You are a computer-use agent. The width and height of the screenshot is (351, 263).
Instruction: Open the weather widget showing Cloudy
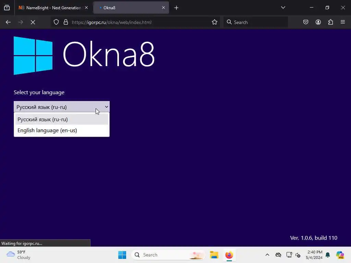tap(19, 255)
